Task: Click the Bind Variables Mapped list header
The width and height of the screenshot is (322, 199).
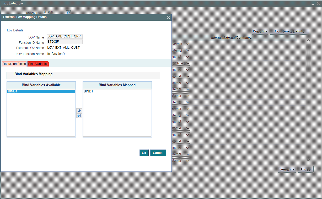Action: click(x=117, y=85)
